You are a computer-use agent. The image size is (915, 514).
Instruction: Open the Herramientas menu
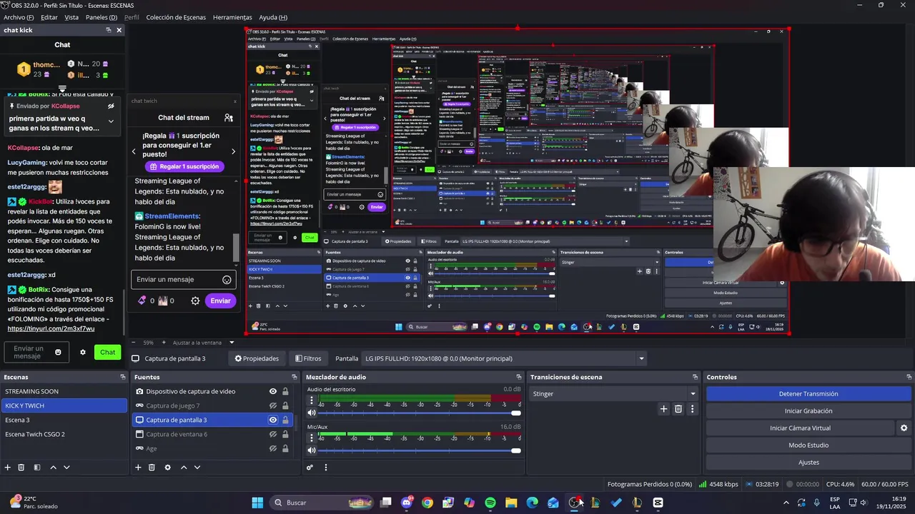232,17
